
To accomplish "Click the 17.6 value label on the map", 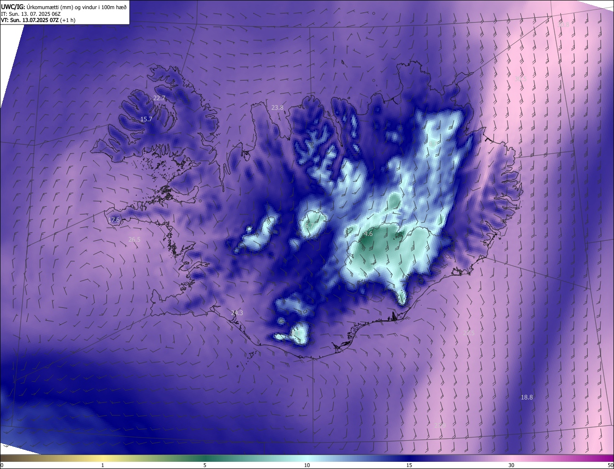I will pos(114,220).
